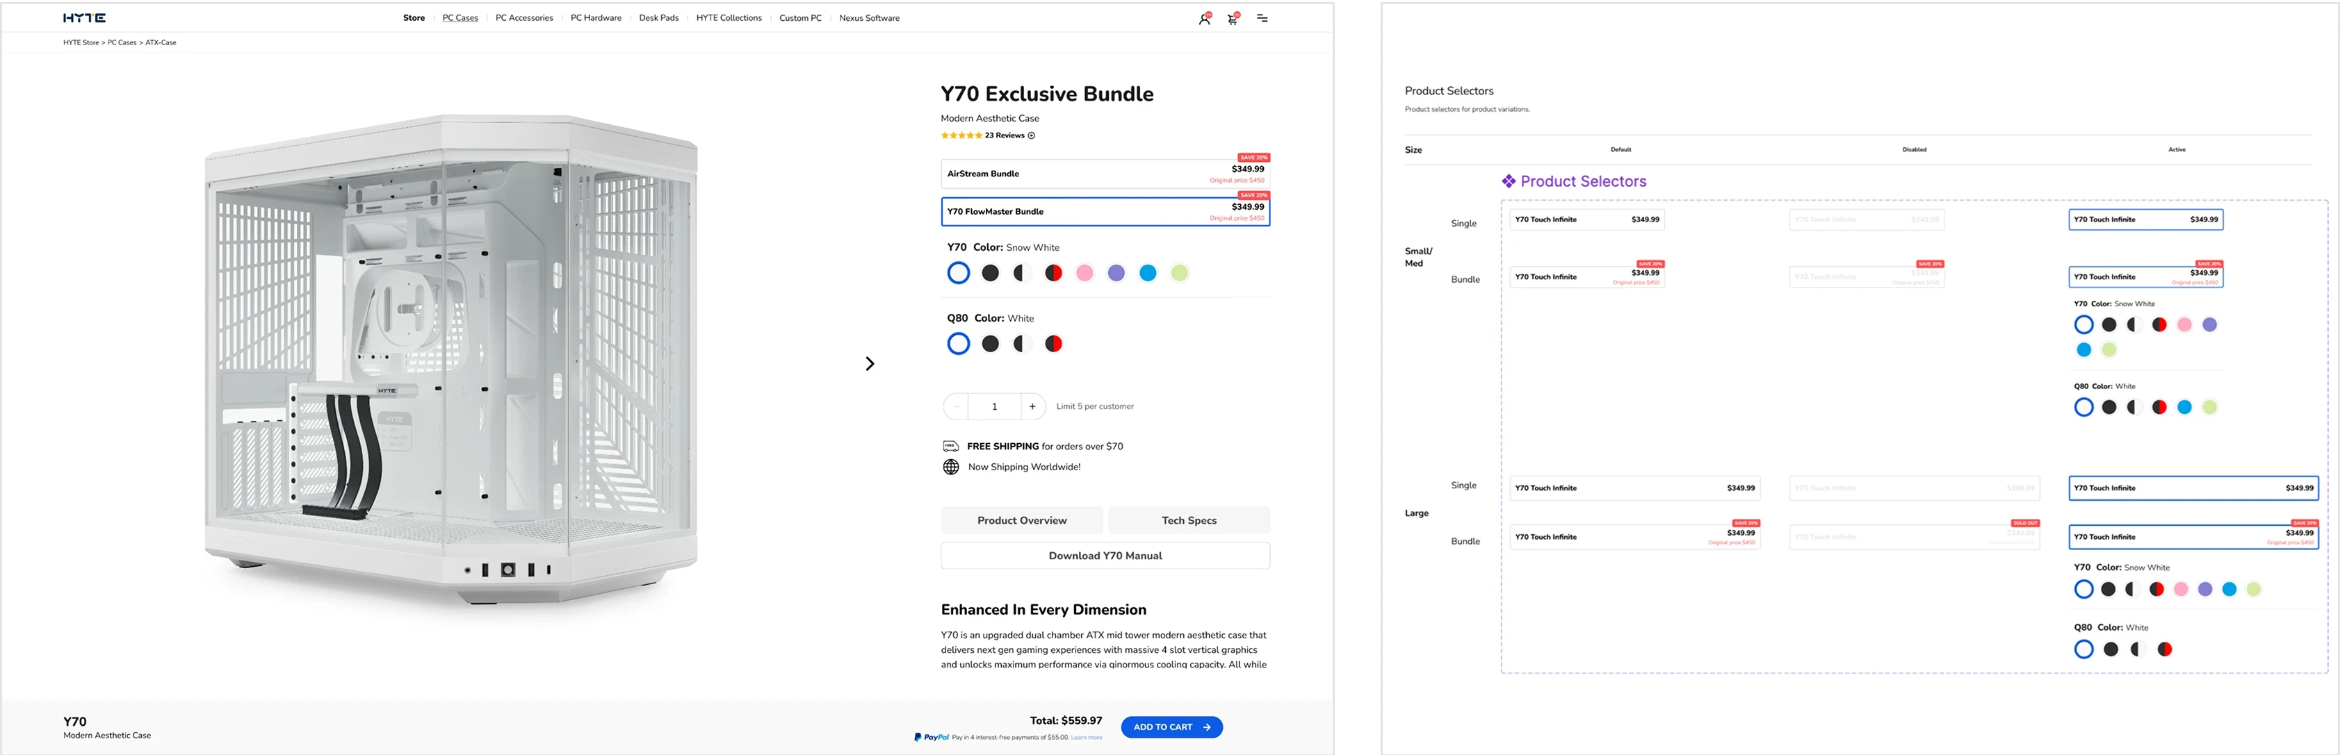Select the Y70 FlowMaster Bundle option

tap(1105, 211)
